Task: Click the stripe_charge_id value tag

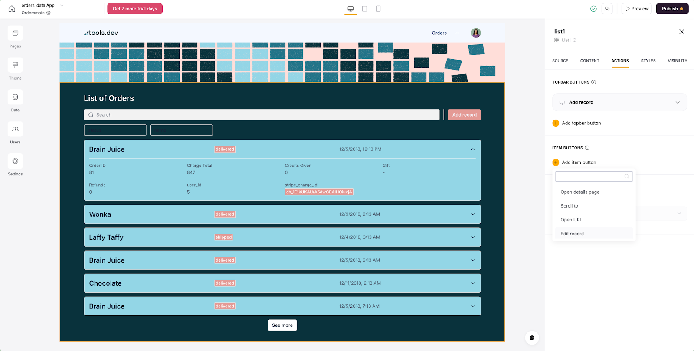Action: coord(319,192)
